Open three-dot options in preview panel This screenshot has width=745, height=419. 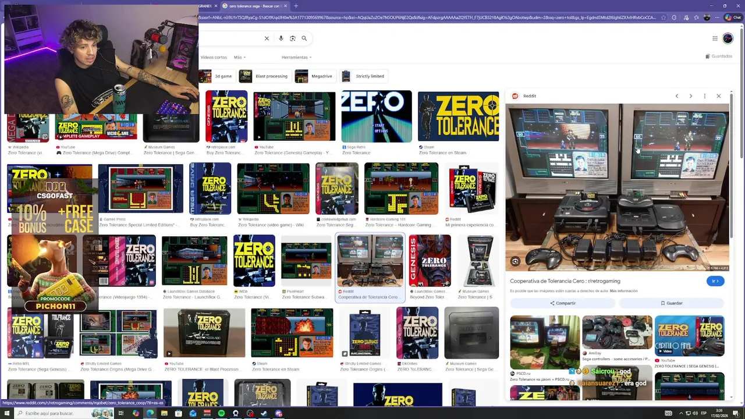[x=705, y=96]
